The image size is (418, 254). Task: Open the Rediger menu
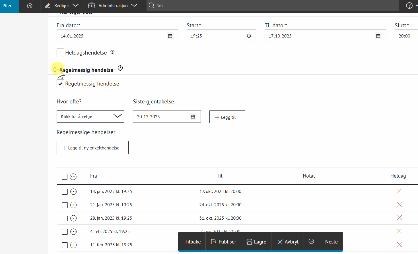(x=62, y=6)
